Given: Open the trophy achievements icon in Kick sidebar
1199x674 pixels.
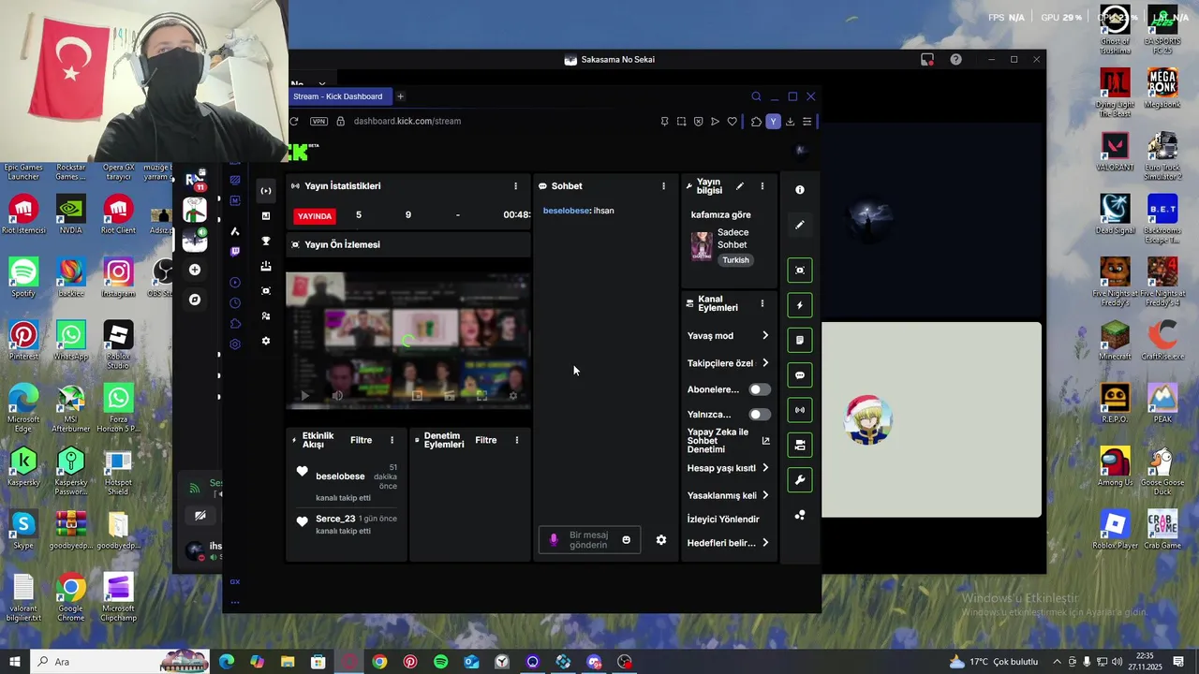Looking at the screenshot, I should [x=266, y=242].
